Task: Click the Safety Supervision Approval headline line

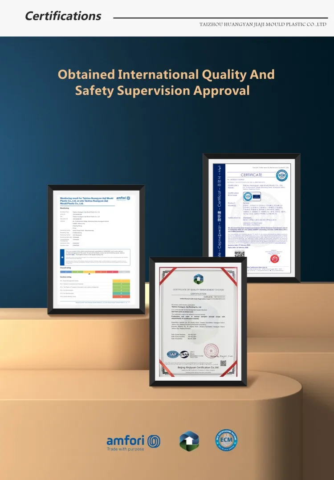Action: click(x=162, y=91)
